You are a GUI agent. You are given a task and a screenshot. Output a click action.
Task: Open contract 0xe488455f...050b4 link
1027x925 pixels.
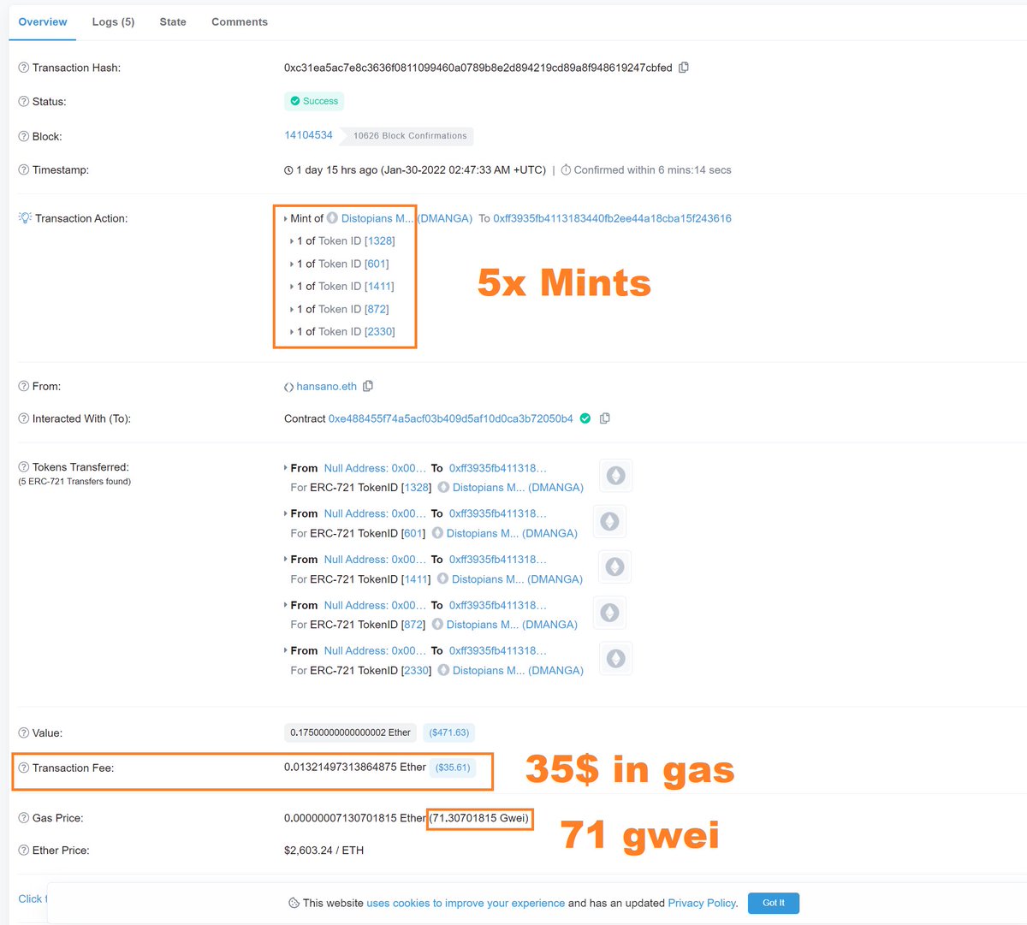coord(451,418)
